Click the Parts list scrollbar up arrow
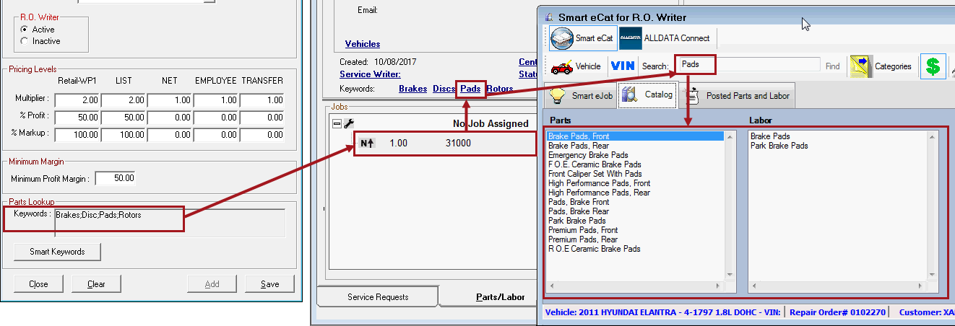 [x=730, y=136]
